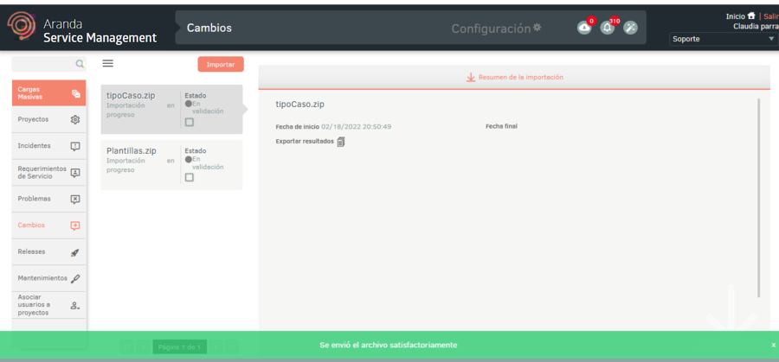
Task: Open the bell notifications icon
Action: [x=608, y=28]
